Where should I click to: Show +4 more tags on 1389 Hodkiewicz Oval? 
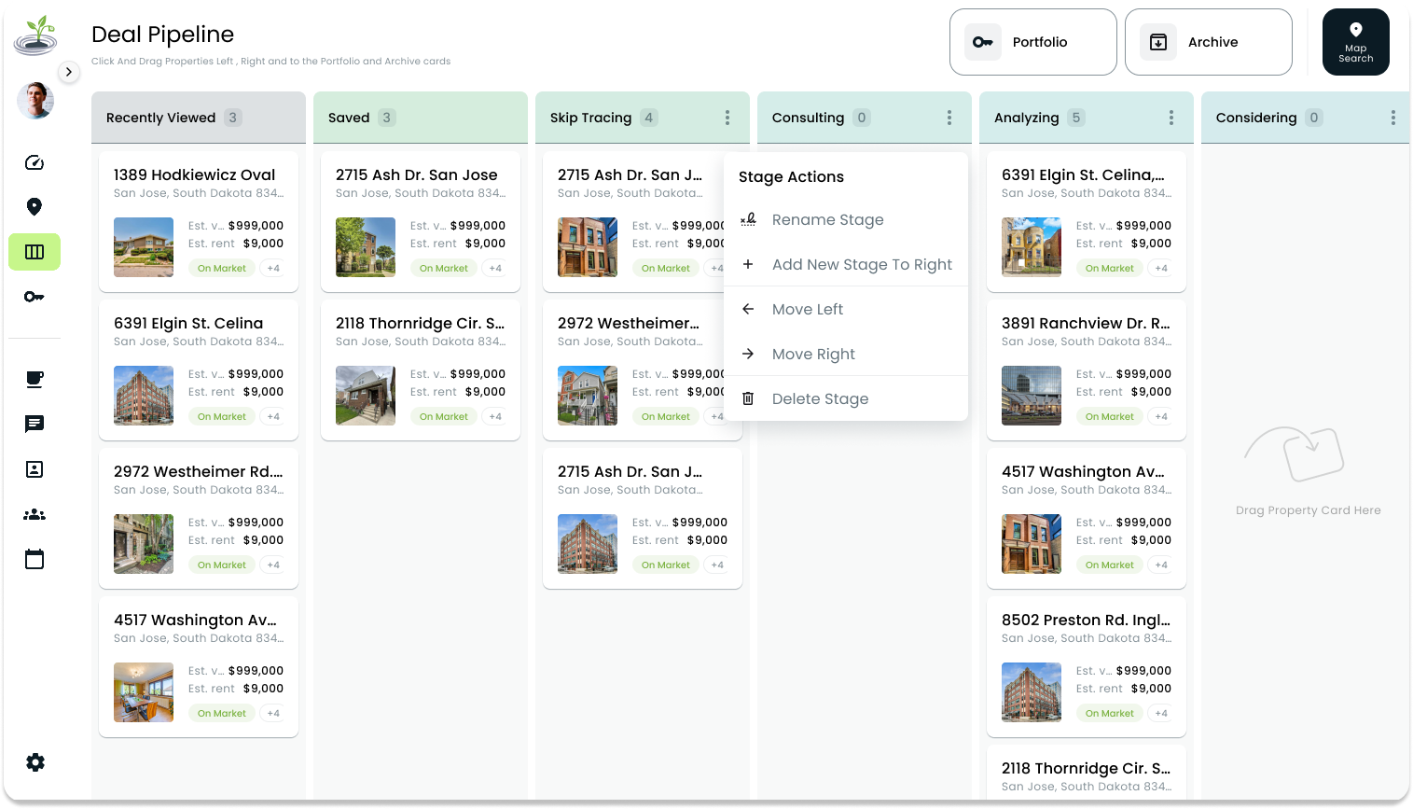coord(273,269)
